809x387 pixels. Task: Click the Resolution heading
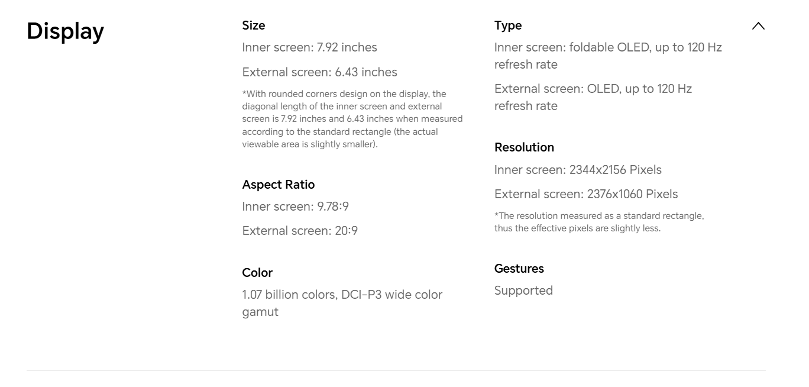[x=524, y=147]
